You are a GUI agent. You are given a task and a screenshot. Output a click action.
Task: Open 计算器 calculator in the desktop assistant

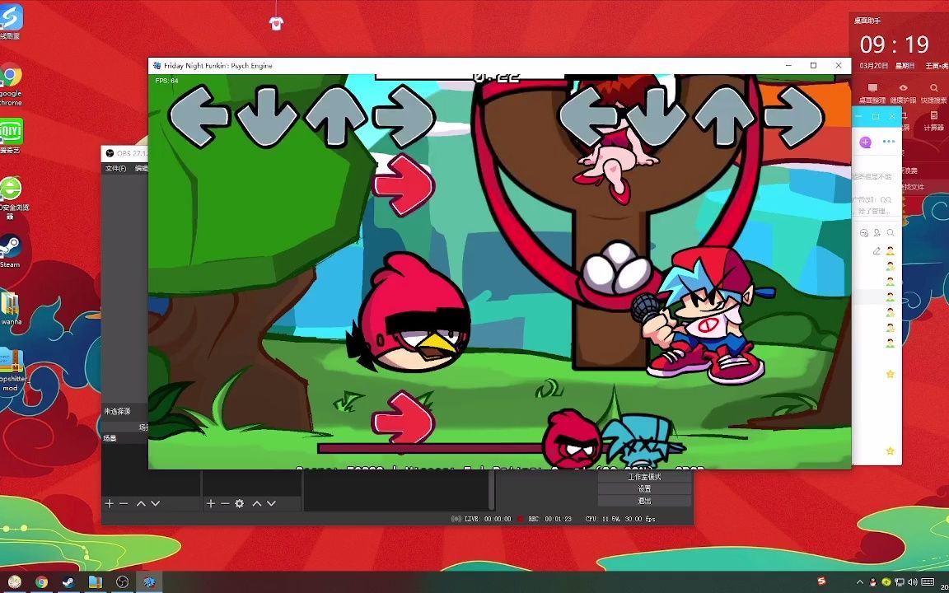coord(933,116)
